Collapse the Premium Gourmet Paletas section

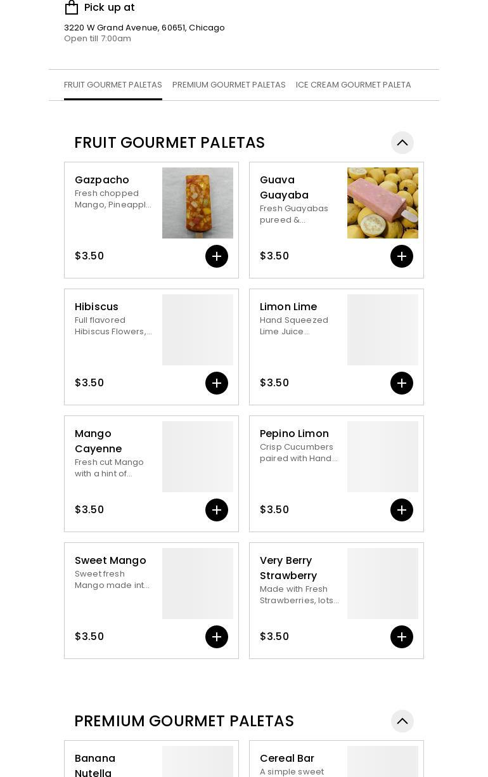[402, 721]
